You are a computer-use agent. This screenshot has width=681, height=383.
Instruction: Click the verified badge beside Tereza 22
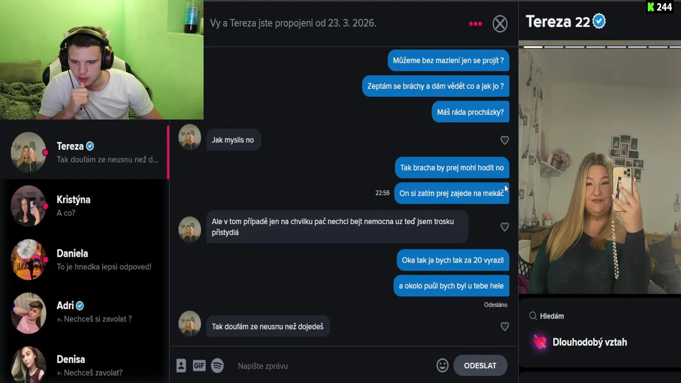(x=599, y=21)
